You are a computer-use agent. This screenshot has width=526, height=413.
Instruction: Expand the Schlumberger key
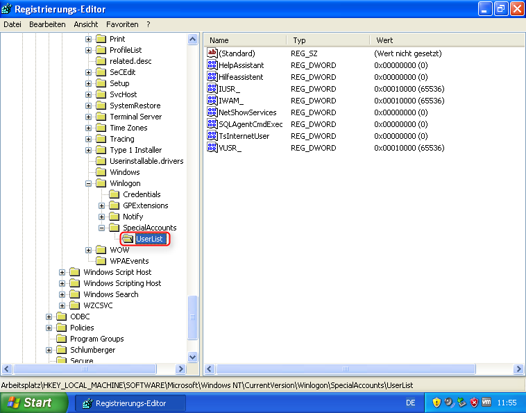(x=49, y=350)
